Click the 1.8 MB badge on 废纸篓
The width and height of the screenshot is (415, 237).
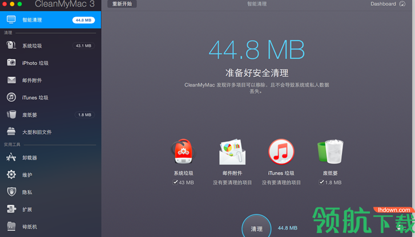coord(84,115)
